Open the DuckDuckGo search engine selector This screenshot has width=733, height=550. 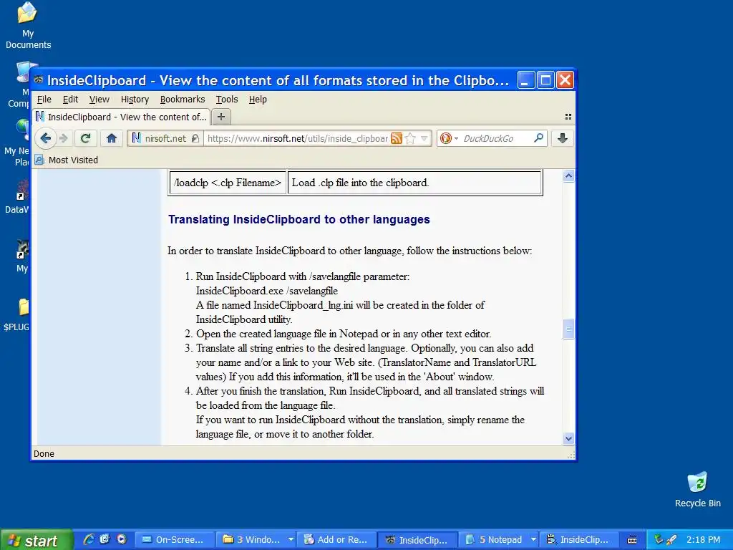[x=448, y=138]
